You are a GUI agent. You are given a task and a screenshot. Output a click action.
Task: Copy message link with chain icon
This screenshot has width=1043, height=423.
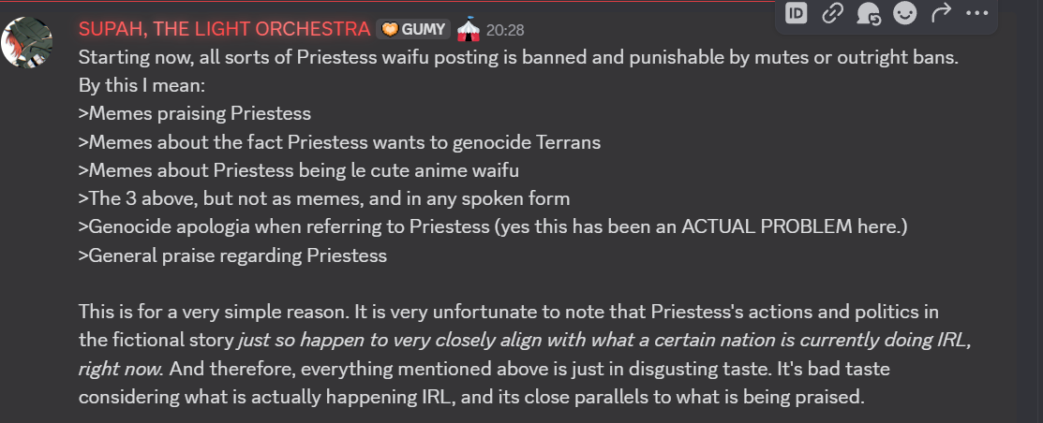(833, 12)
